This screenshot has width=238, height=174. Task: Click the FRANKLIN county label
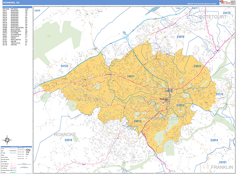221,168
